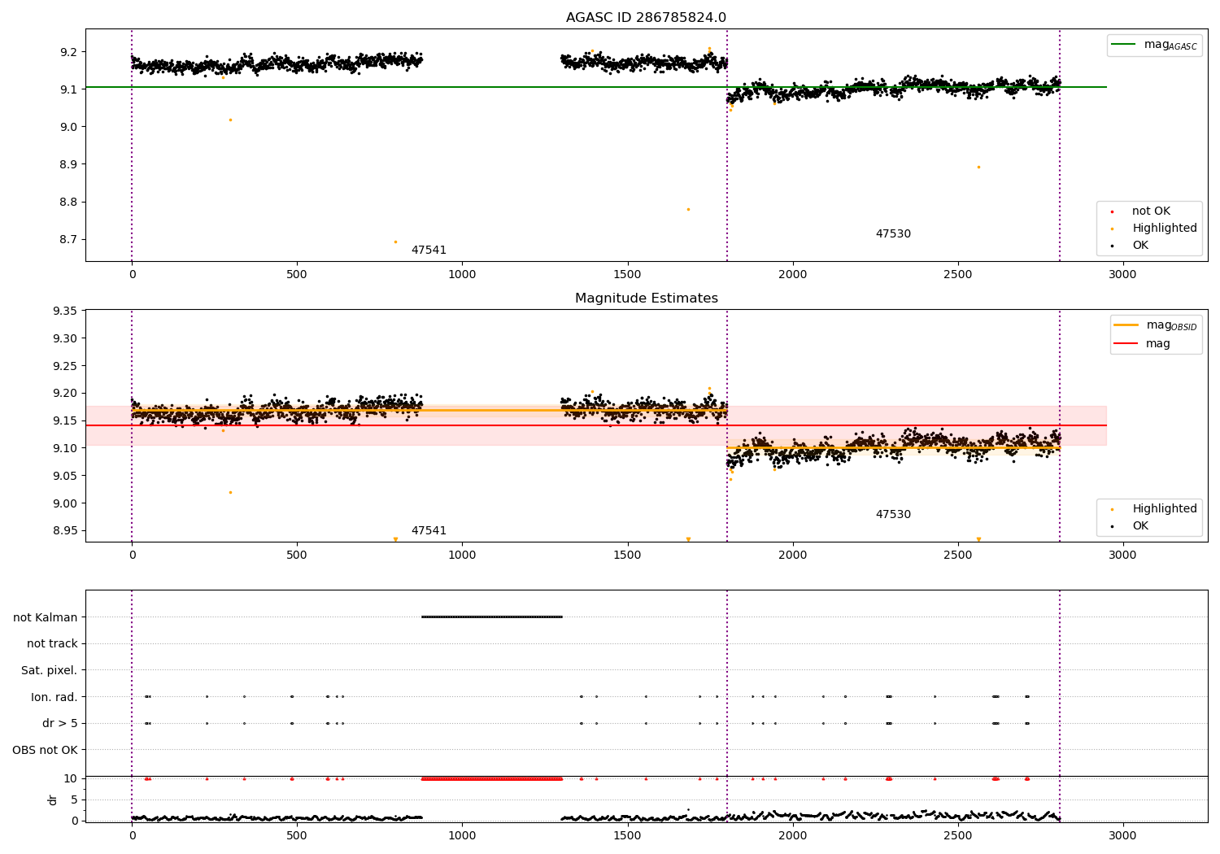Click the black 'not Kalman' flag bar
Screen dimensions: 1220x854
(x=492, y=617)
